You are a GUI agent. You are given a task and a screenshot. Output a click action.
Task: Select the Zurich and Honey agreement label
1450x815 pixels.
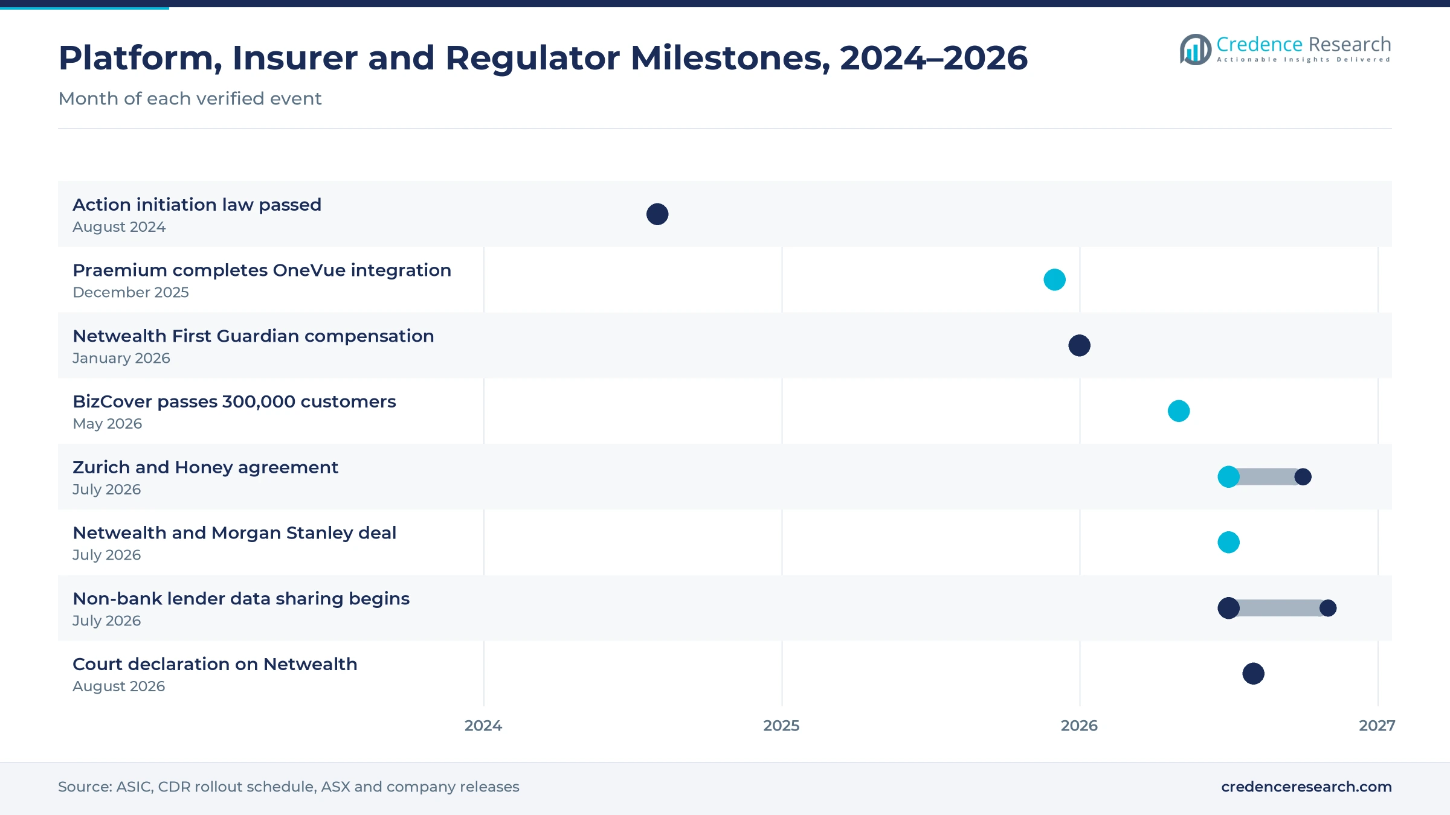205,467
